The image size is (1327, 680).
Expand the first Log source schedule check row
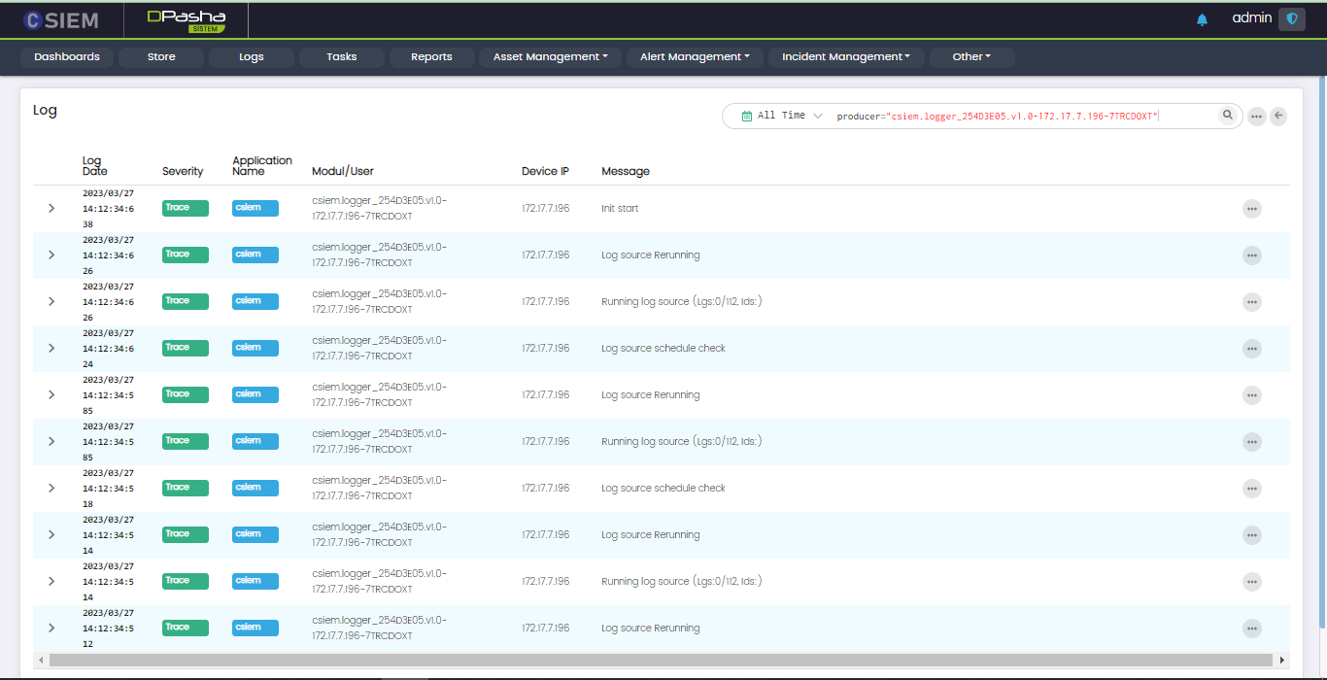click(x=51, y=349)
